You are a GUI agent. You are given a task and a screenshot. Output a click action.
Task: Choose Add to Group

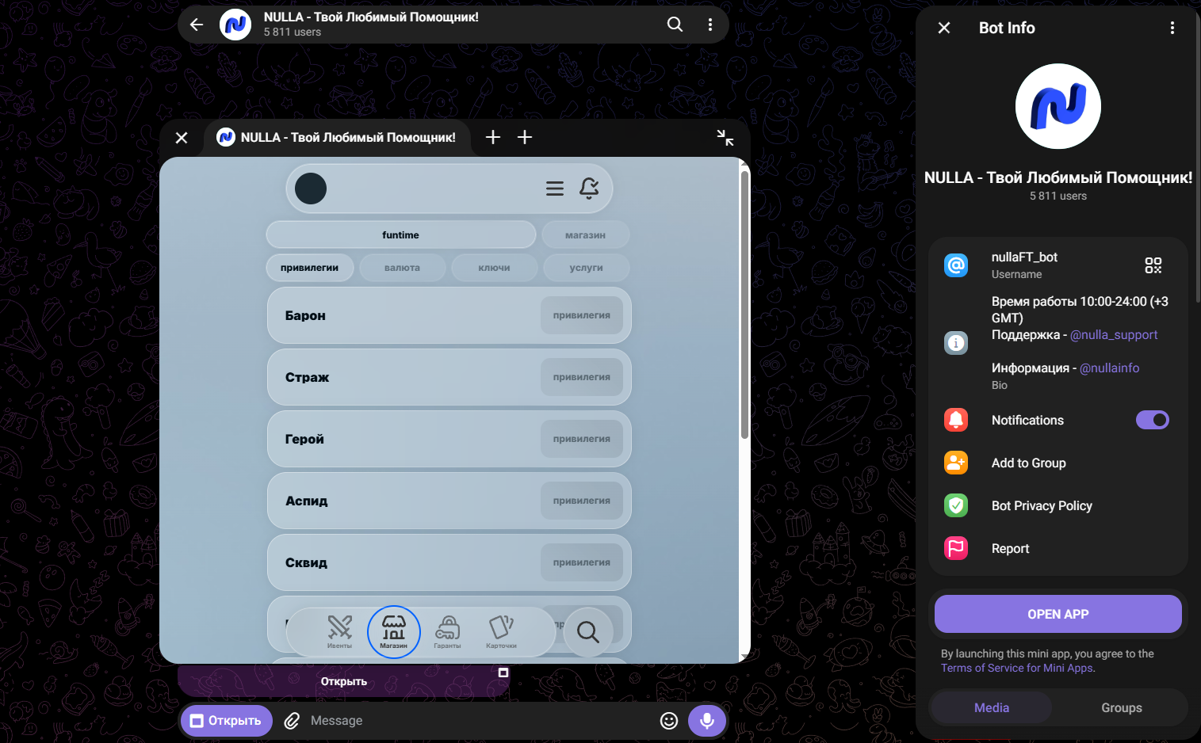[x=1058, y=463]
